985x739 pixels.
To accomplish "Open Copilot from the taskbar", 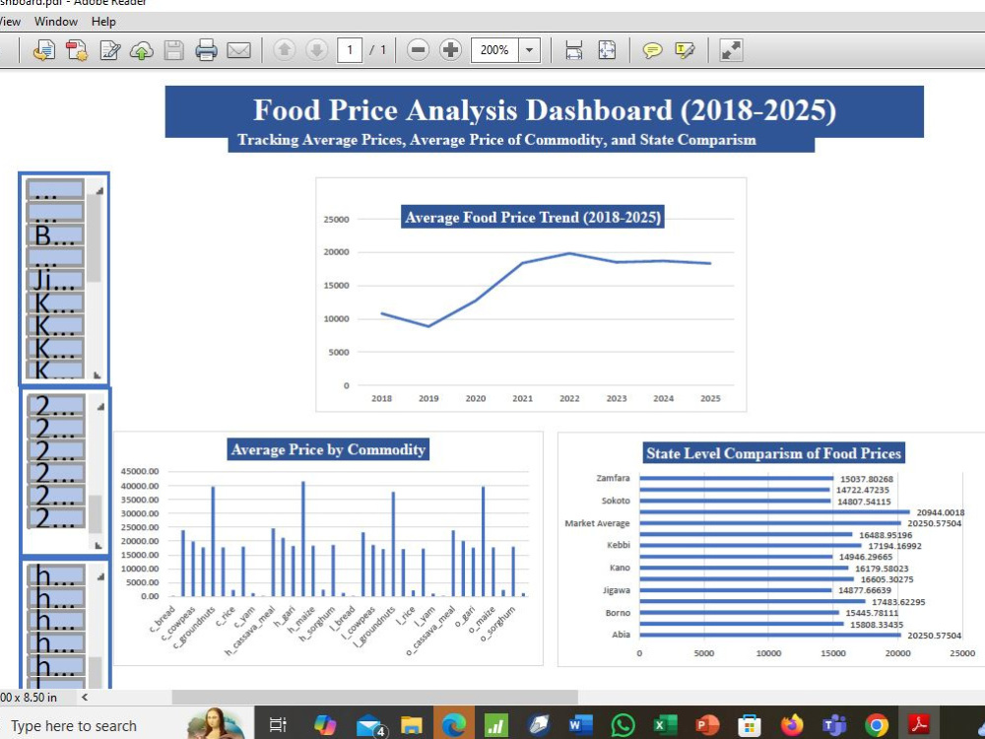I will [x=325, y=725].
